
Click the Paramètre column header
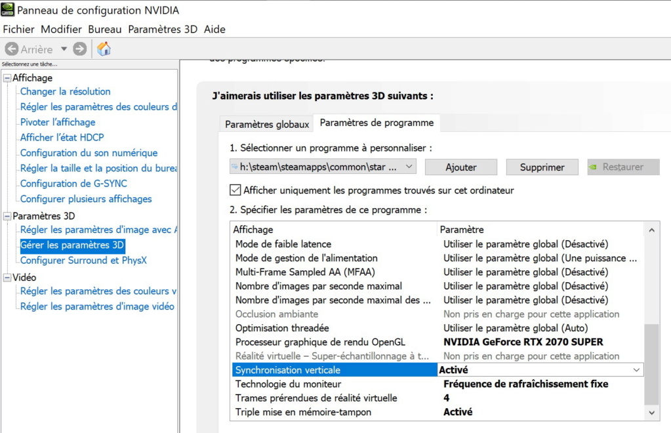point(540,230)
